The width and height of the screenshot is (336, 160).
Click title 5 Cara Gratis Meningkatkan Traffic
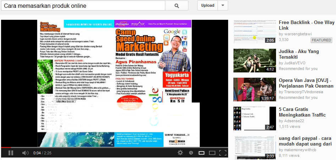[302, 112]
